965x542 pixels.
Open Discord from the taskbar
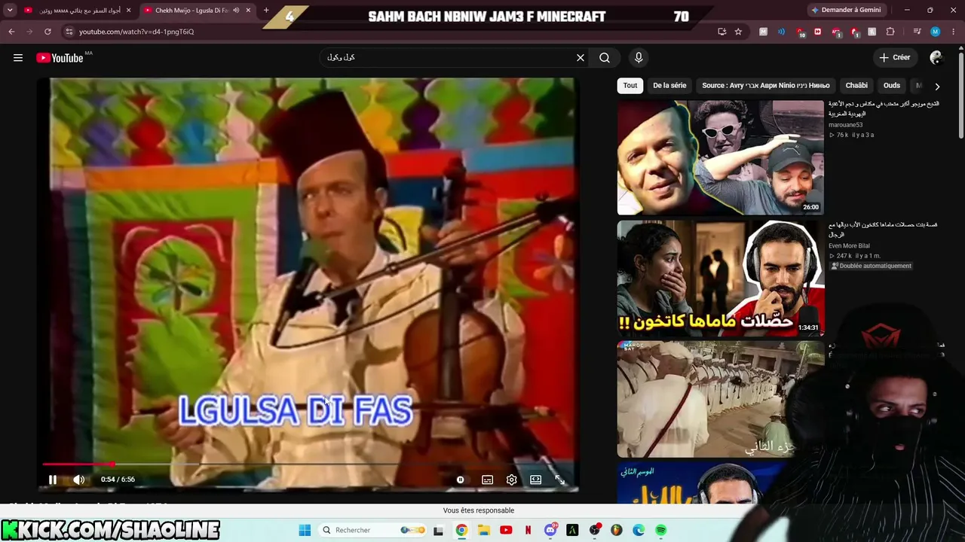click(x=550, y=531)
